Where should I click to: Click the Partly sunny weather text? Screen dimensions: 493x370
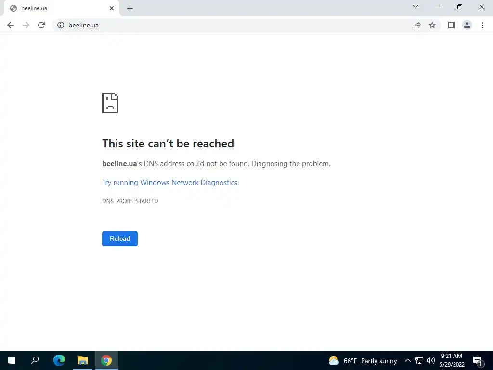379,361
